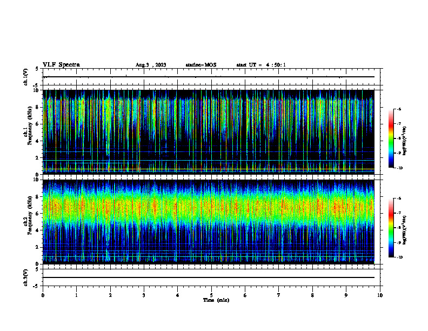Click the "station=MOS" header label
428x331 pixels.
[x=201, y=65]
